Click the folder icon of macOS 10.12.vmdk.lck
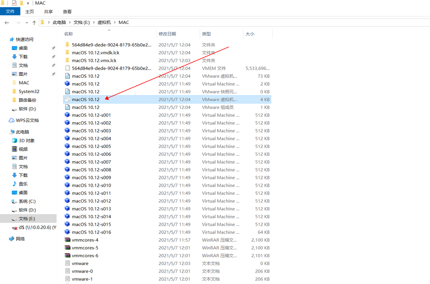 pos(67,53)
